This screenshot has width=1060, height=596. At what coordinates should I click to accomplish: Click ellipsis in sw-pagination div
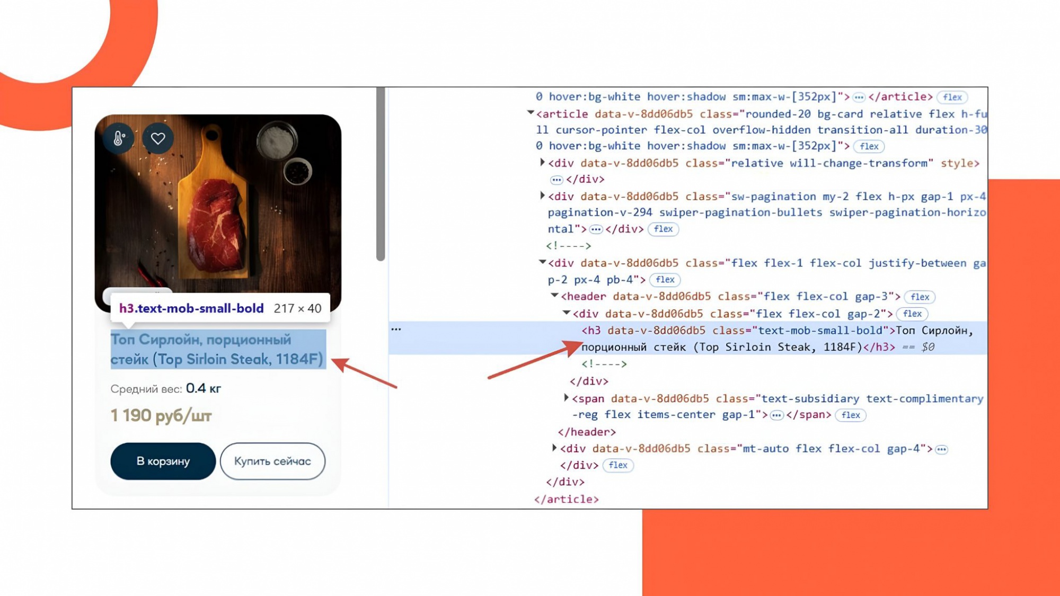tap(596, 229)
